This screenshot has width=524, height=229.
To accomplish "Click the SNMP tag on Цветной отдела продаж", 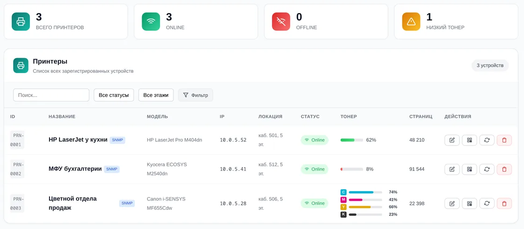I will click(127, 203).
